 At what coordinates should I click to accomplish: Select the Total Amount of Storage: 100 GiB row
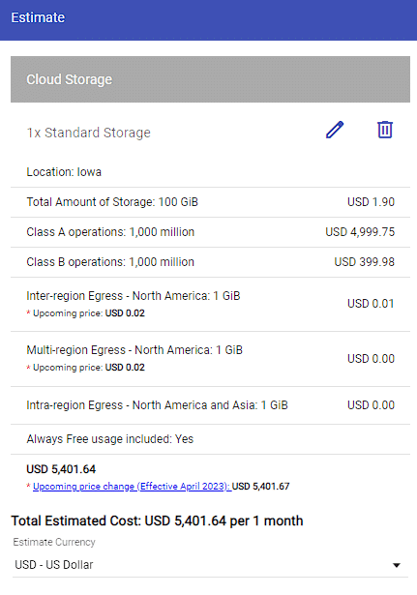pos(210,202)
